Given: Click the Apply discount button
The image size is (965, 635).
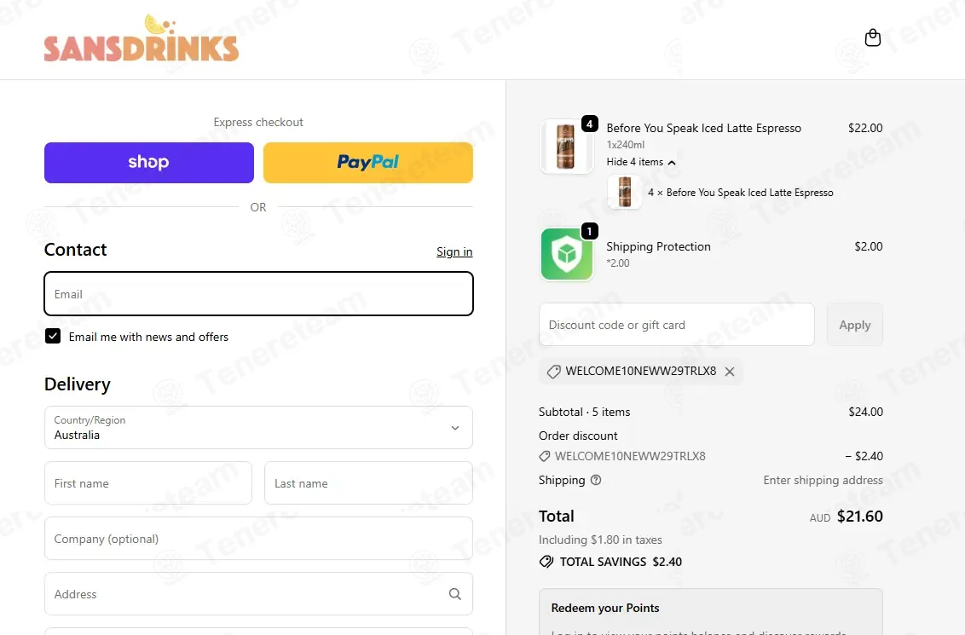Looking at the screenshot, I should click(855, 325).
